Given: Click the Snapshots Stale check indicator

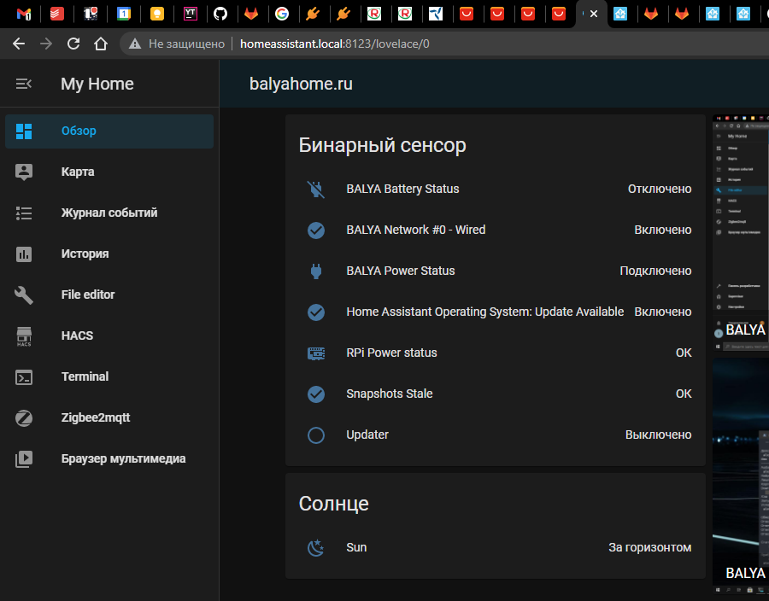Looking at the screenshot, I should pos(316,394).
